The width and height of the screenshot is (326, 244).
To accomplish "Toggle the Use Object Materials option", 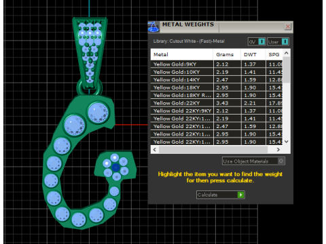I will click(x=253, y=161).
